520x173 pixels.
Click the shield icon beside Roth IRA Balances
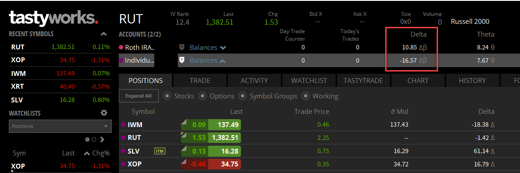tap(182, 47)
